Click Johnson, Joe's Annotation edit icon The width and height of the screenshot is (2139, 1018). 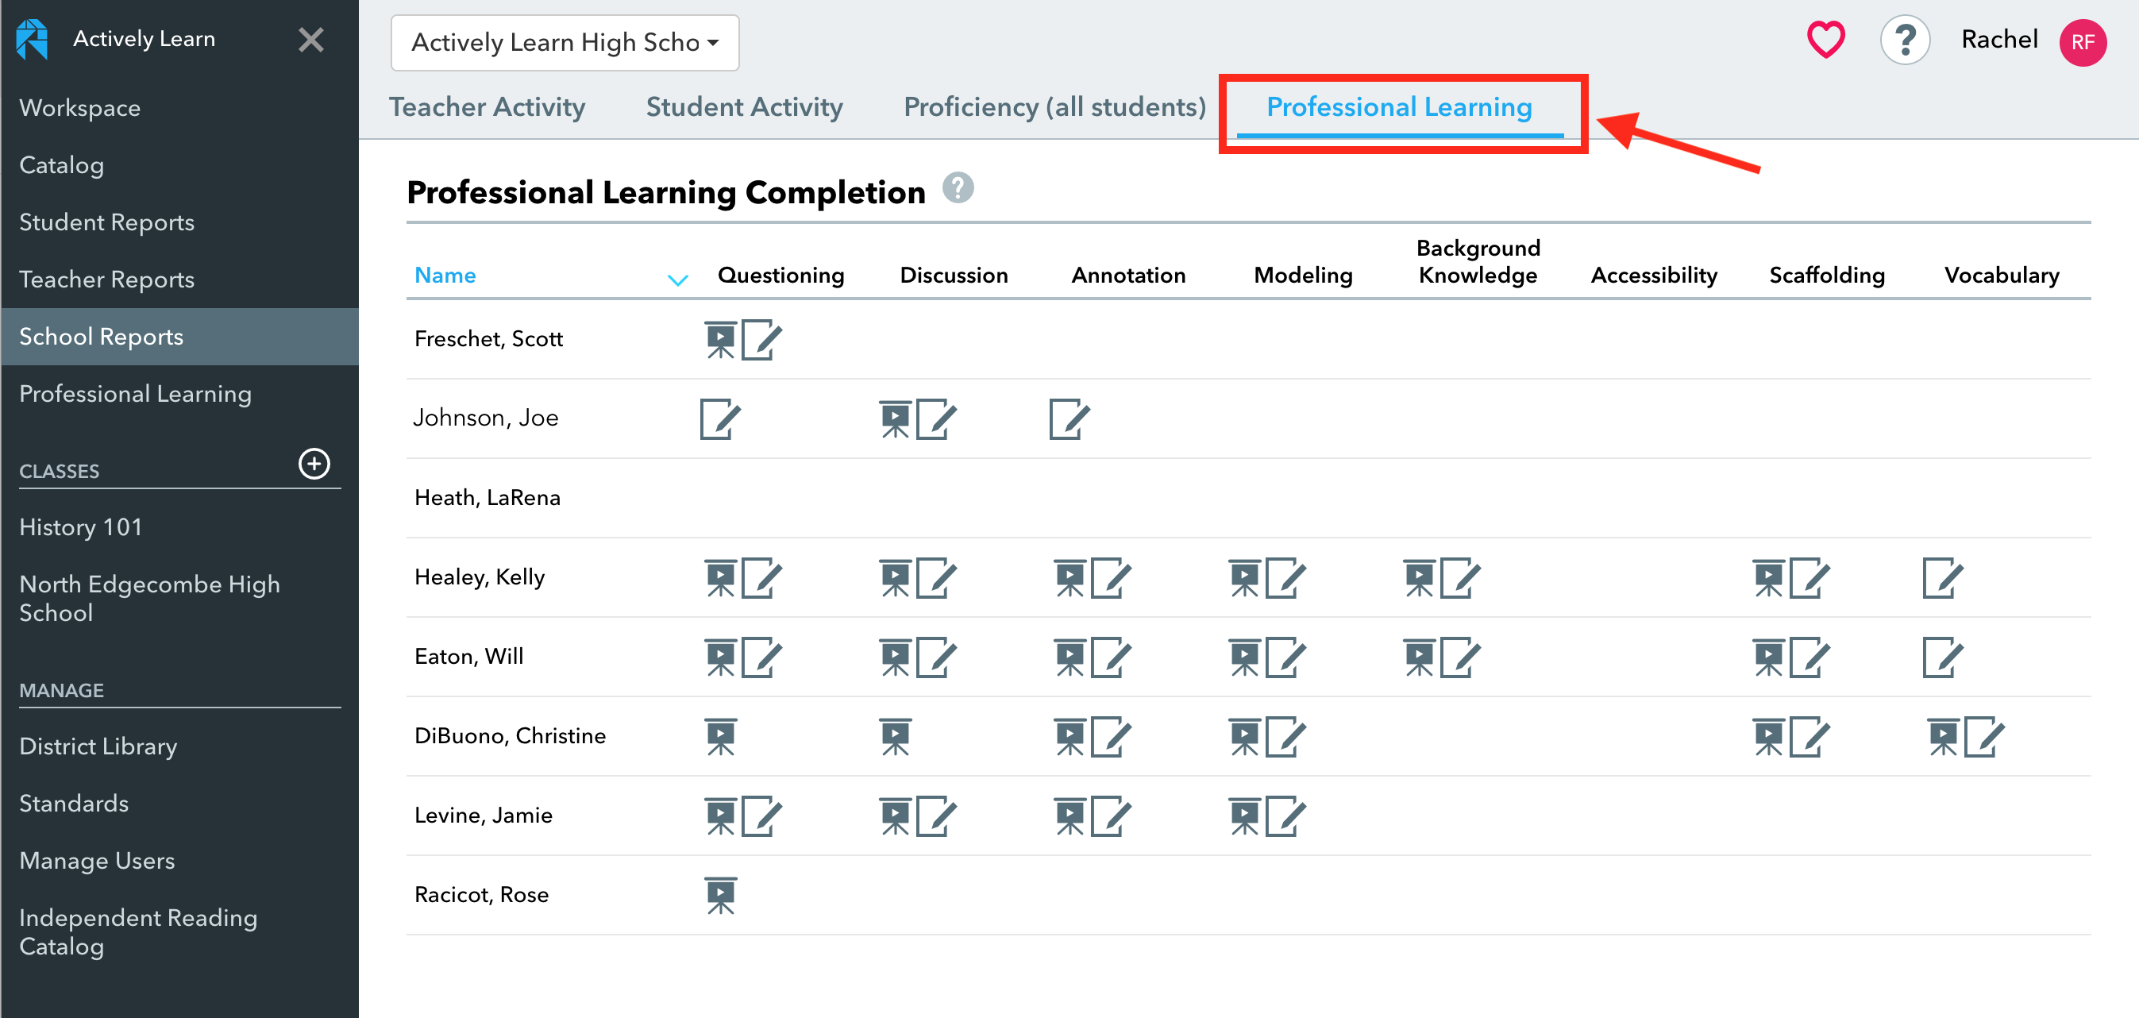[x=1069, y=418]
